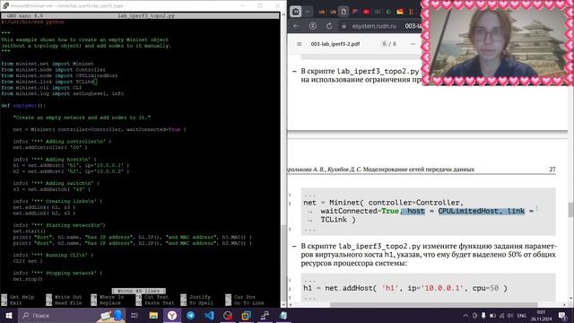Image resolution: width=574 pixels, height=323 pixels.
Task: Click nano's Get Help shortcut label
Action: click(22, 297)
